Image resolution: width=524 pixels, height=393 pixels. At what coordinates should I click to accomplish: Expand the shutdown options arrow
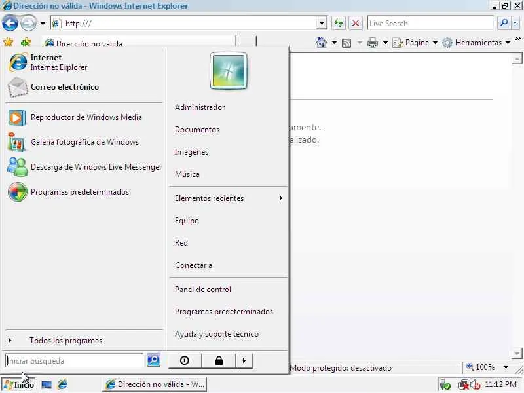(244, 361)
